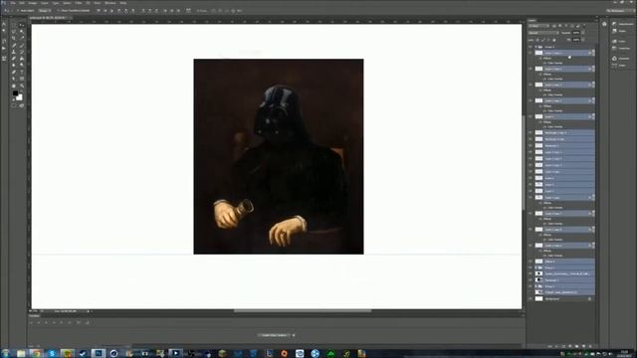Toggle lock position in Layers panel

pos(548,40)
